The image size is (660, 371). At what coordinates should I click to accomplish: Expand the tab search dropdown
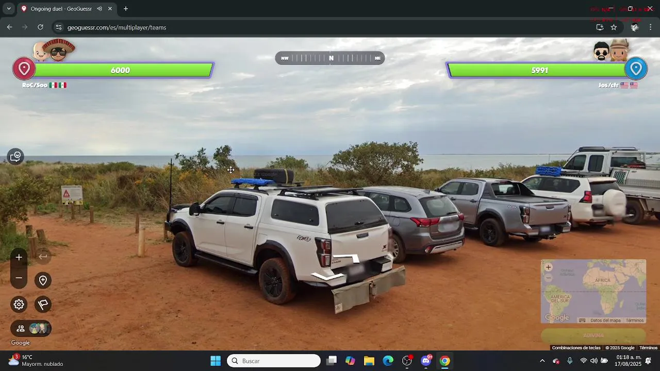click(8, 9)
